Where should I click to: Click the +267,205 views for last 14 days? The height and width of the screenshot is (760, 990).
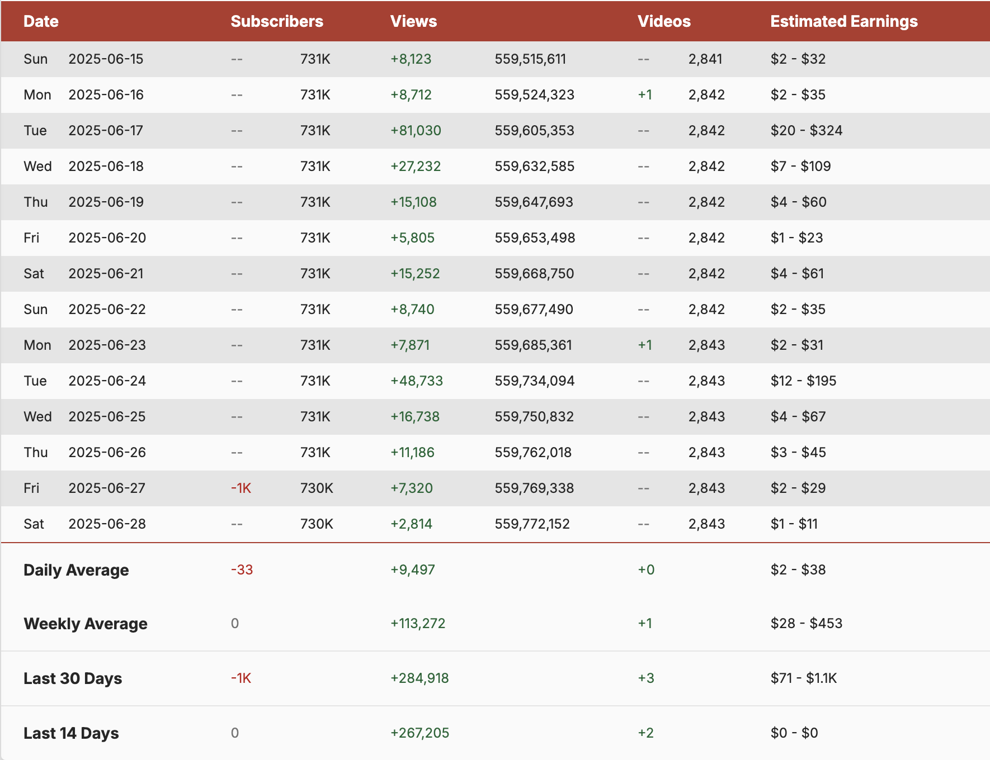pyautogui.click(x=419, y=733)
